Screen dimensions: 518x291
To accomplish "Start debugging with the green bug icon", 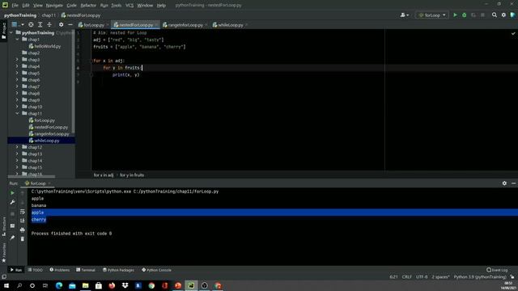I will point(464,15).
